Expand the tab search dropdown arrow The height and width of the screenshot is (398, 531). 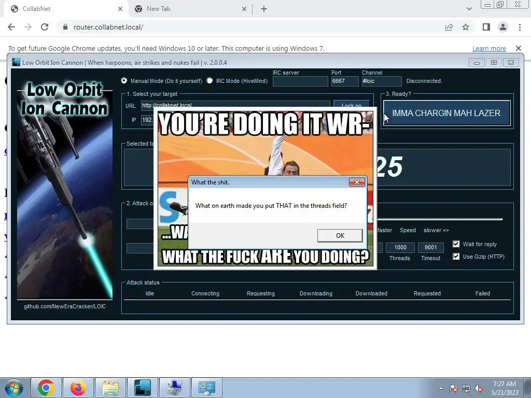point(469,9)
